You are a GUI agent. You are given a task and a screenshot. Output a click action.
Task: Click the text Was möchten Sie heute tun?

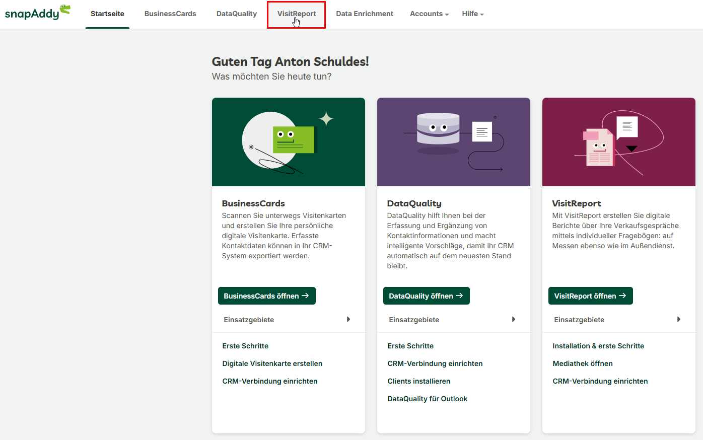[272, 77]
